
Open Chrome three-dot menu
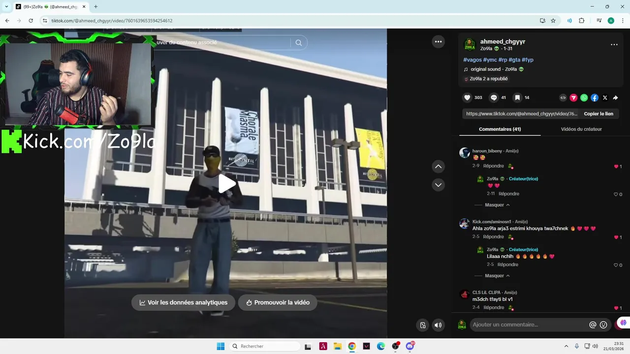click(x=623, y=21)
